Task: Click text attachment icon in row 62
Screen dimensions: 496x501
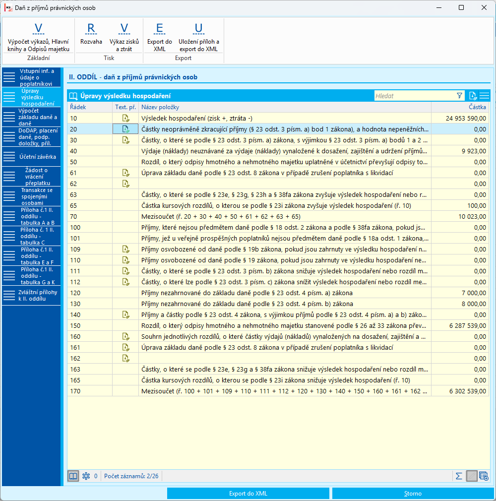Action: [125, 184]
